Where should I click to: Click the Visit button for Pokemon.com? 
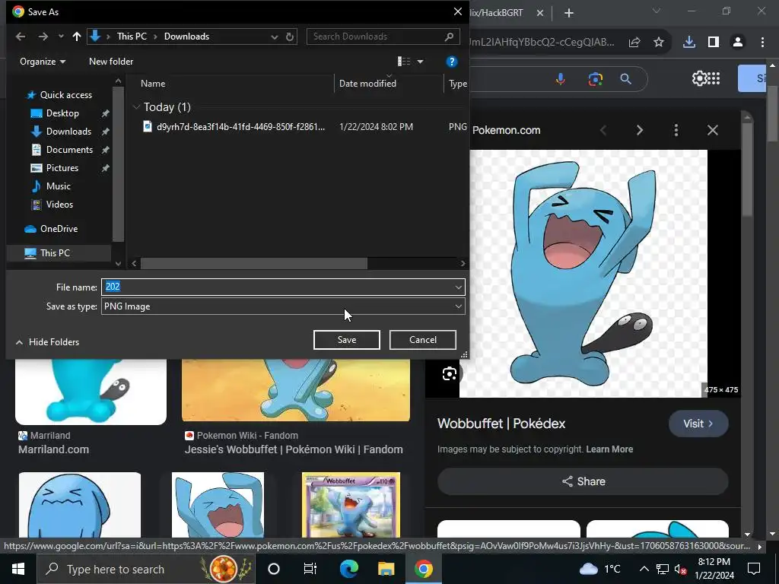pos(698,424)
